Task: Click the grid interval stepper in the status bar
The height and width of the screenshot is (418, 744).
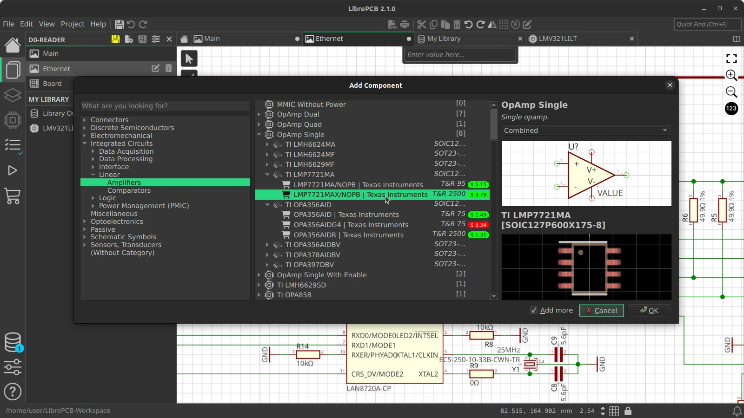Action: [x=603, y=411]
